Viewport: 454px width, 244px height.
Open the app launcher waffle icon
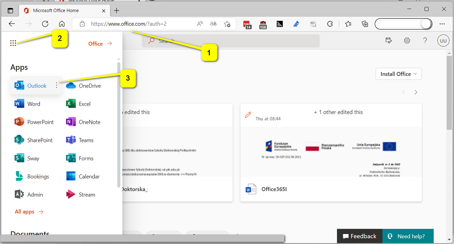[13, 43]
